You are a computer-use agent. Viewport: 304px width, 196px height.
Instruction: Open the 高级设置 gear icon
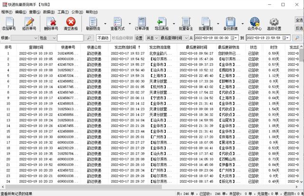coord(274,23)
